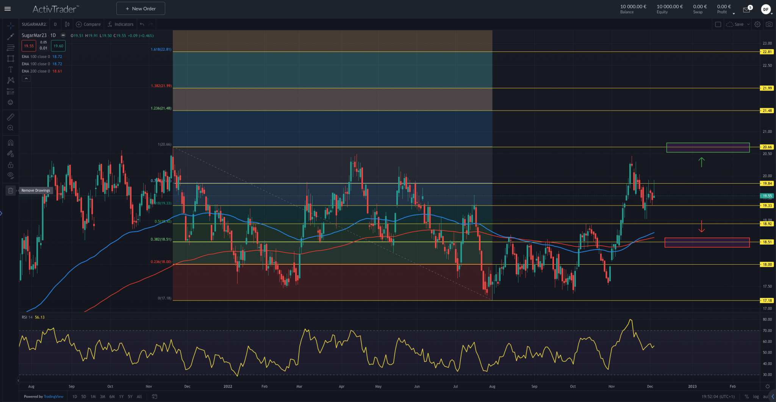Toggle magnet snap mode
Viewport: 776px width, 402px height.
coord(10,142)
